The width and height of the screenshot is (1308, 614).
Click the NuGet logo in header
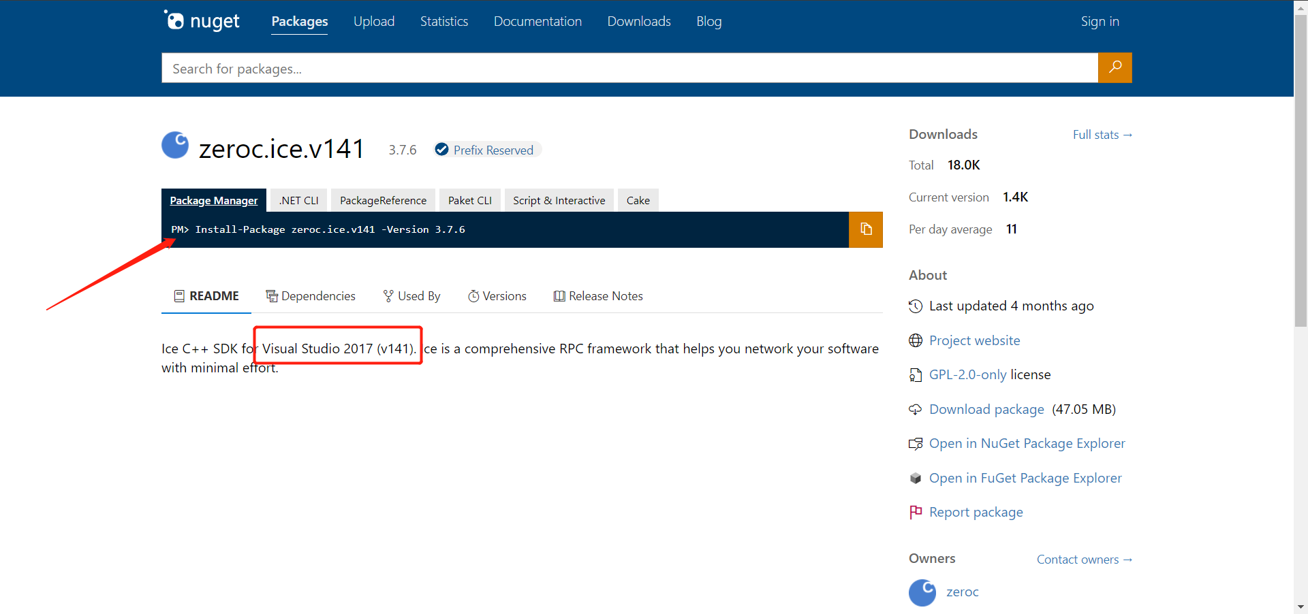(202, 21)
